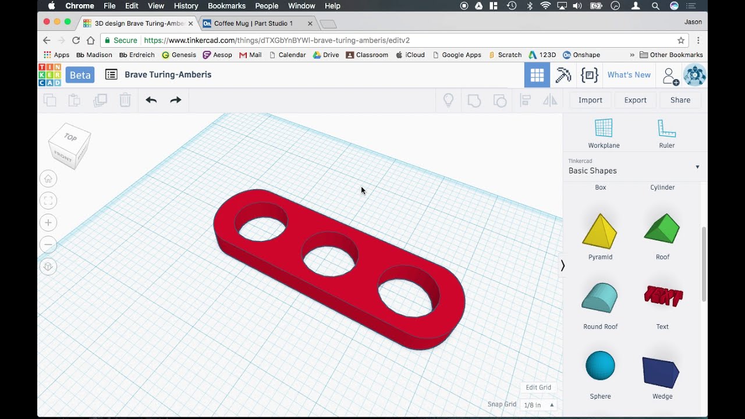Screen dimensions: 745x419
Task: Click the Align tool icon
Action: pyautogui.click(x=526, y=100)
